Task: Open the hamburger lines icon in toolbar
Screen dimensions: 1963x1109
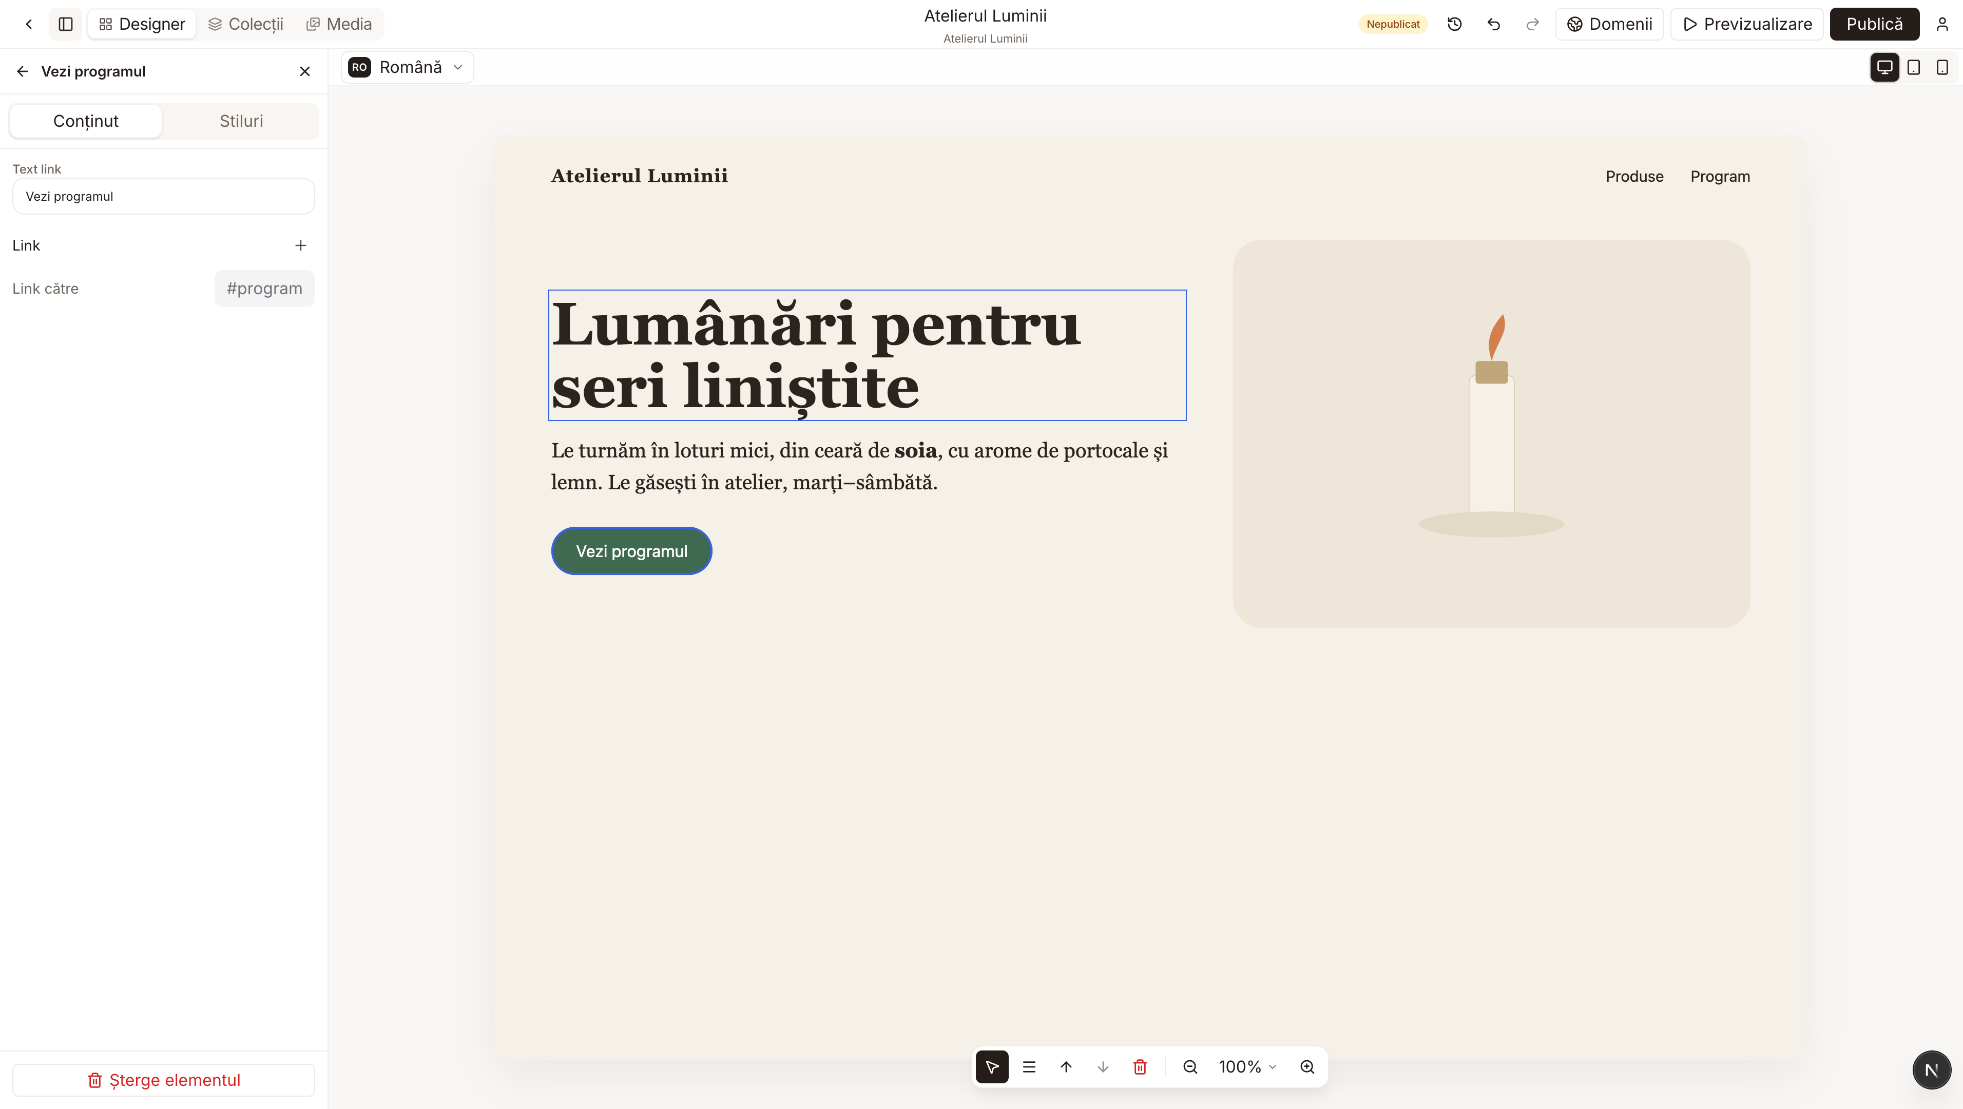Action: pyautogui.click(x=1029, y=1066)
